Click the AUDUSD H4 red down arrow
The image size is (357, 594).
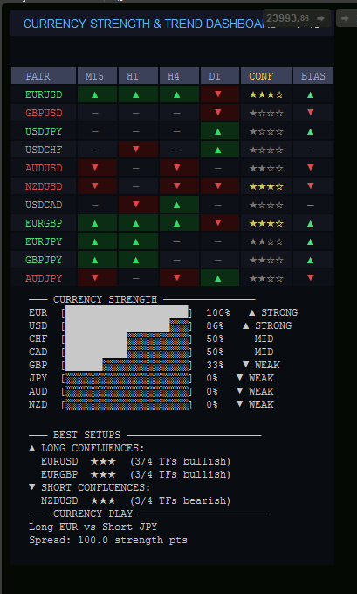click(x=176, y=167)
